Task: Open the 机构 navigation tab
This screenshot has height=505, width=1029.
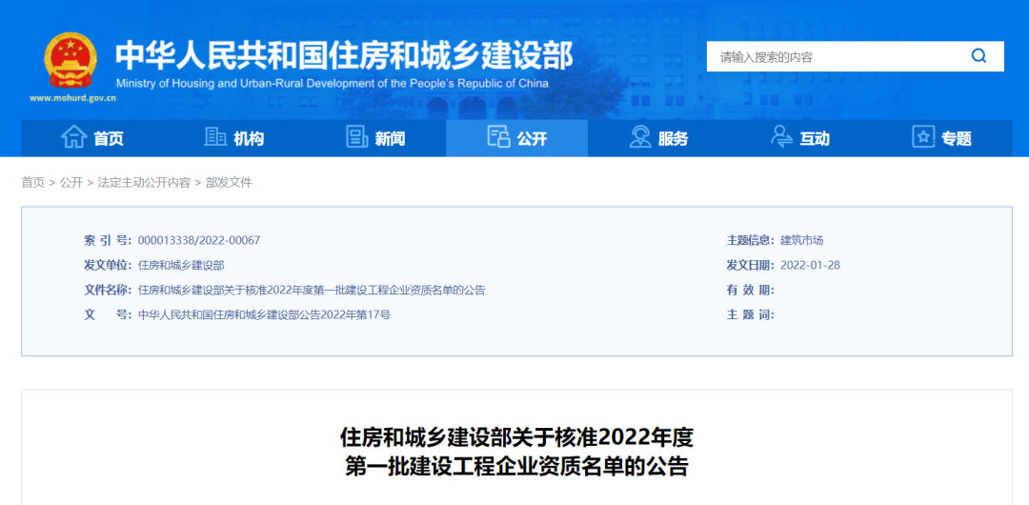Action: pyautogui.click(x=233, y=138)
